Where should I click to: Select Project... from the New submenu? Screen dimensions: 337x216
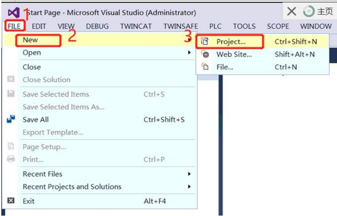(231, 42)
